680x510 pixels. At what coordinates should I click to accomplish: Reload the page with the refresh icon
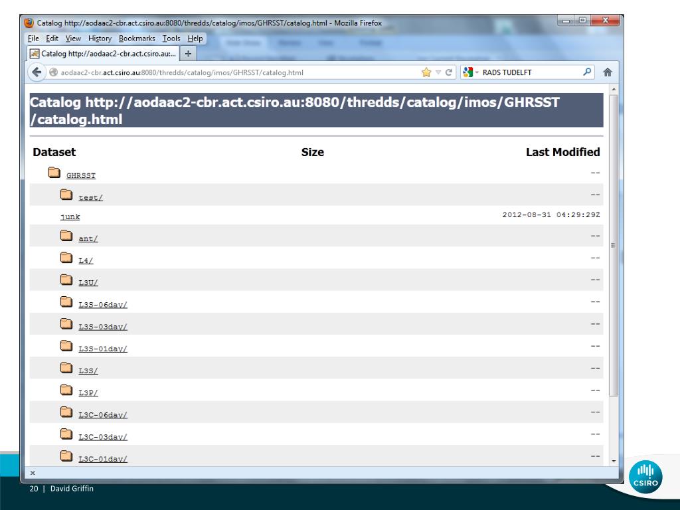[449, 72]
